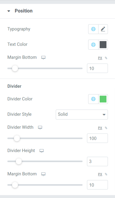
Task: Click the Text Color global colors globe icon
Action: coord(93,45)
